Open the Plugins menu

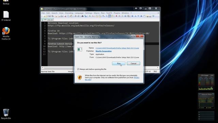pos(117,13)
